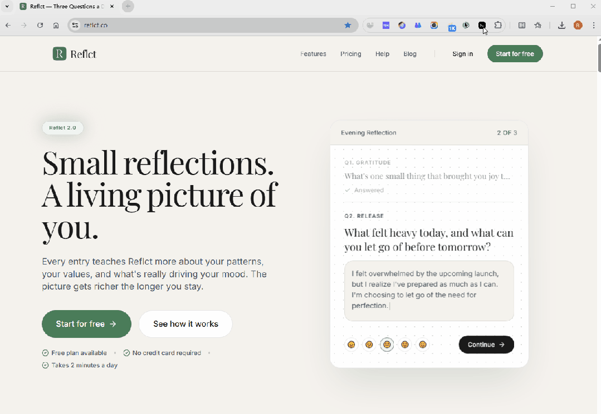Select the happiest grinning mood emoji
The image size is (601, 414).
click(423, 345)
